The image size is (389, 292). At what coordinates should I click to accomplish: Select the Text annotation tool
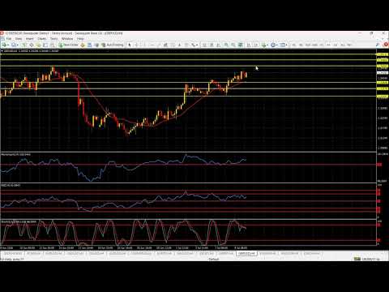coord(179,45)
